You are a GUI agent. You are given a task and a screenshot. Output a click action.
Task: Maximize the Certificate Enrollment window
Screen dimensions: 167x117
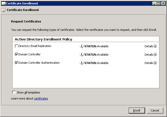[x=159, y=3]
